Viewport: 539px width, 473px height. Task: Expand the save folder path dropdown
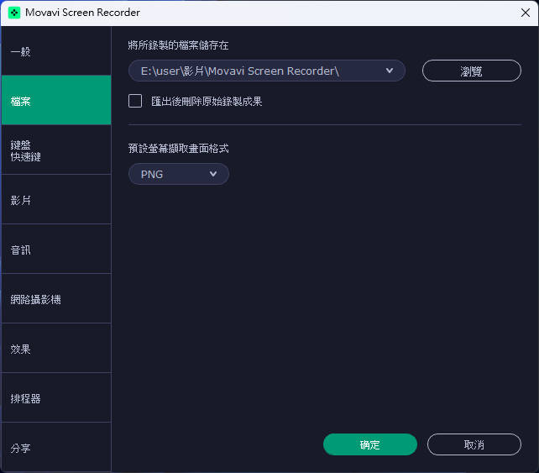(x=267, y=71)
